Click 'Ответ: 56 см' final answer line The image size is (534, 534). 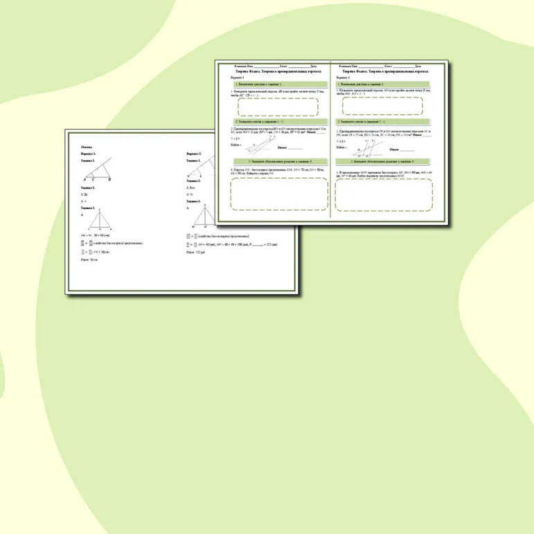pos(89,260)
